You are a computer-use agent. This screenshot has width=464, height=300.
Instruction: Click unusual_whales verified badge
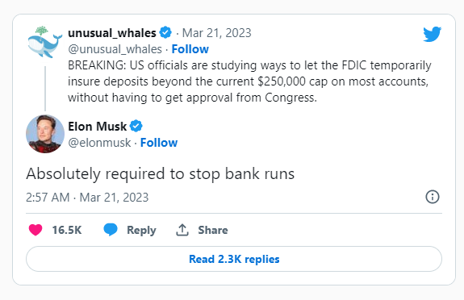click(x=165, y=32)
